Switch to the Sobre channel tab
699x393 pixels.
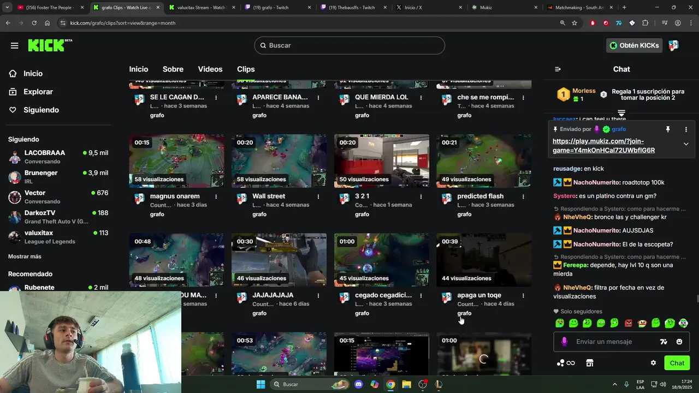pyautogui.click(x=173, y=69)
